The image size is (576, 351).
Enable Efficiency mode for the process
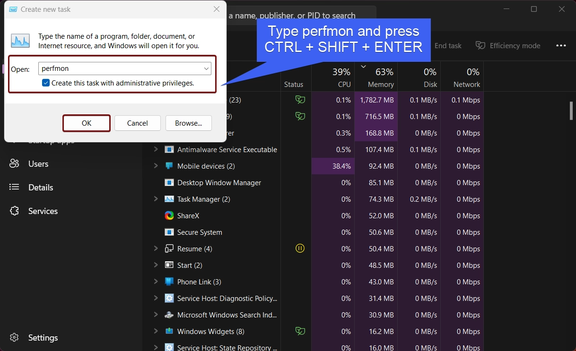point(508,46)
